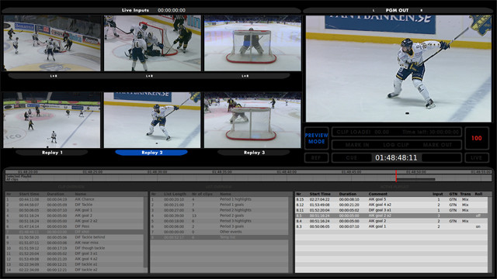Screen dimensions: 497x279
Task: Select playlist row 'AIK goal 5'
Action: click(391, 199)
